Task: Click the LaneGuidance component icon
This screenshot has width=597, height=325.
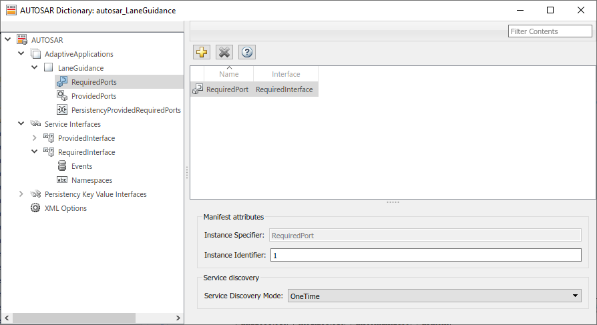Action: point(48,68)
